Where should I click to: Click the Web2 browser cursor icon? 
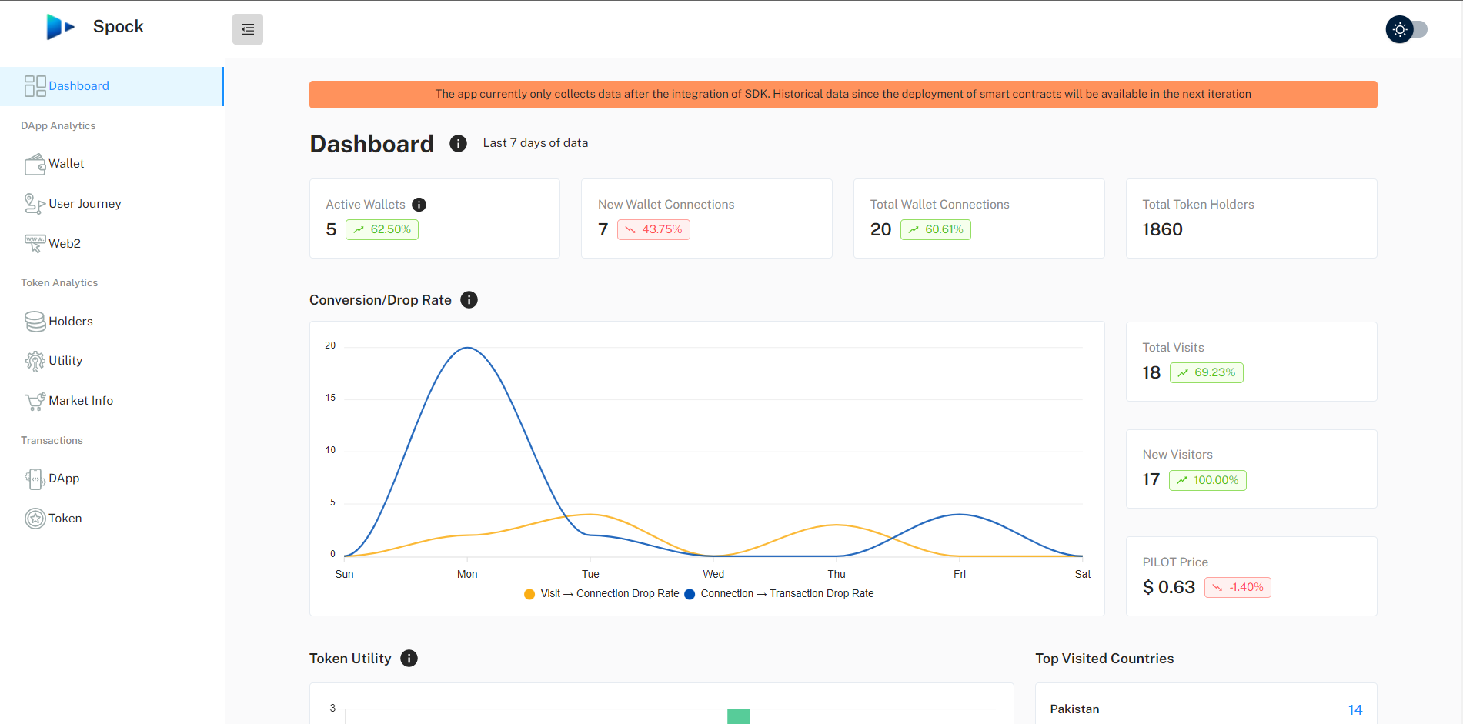tap(35, 243)
